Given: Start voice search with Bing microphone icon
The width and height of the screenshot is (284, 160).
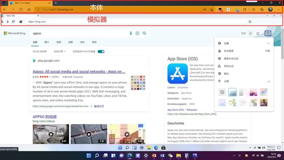Looking at the screenshot, I should click(x=131, y=33).
